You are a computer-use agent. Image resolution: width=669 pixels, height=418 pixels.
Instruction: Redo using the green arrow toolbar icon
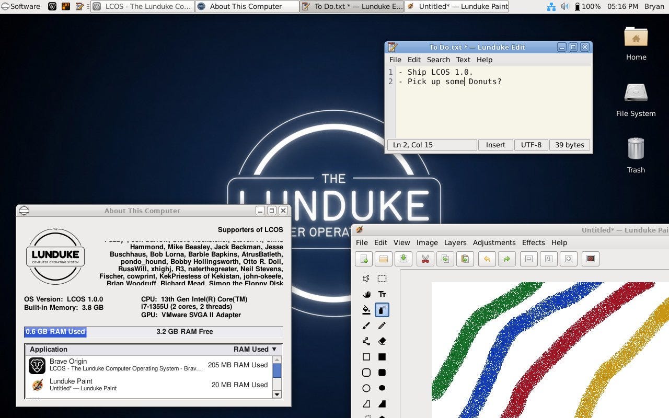[506, 259]
